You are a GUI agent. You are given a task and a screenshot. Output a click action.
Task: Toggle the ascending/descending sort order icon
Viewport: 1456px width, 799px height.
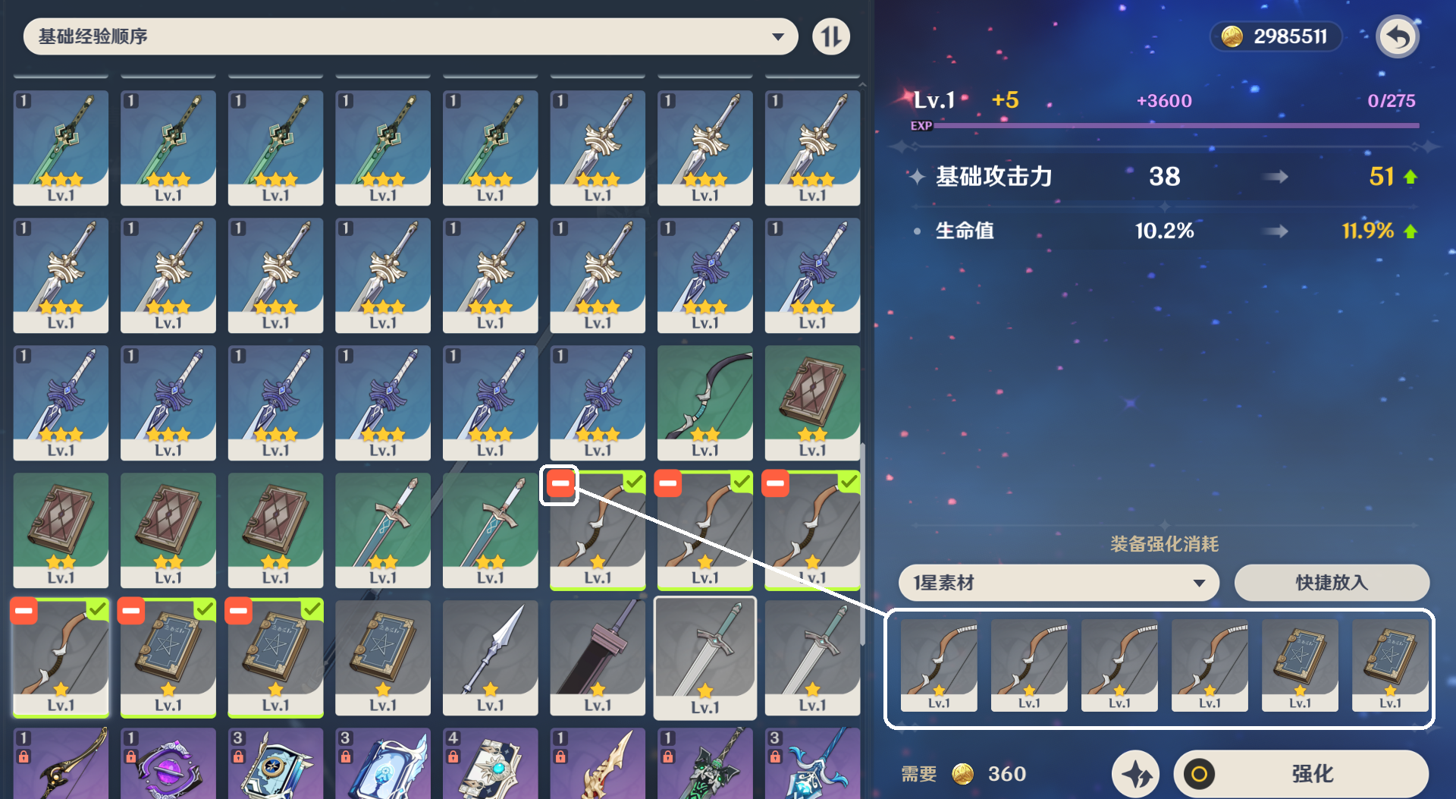coord(831,36)
